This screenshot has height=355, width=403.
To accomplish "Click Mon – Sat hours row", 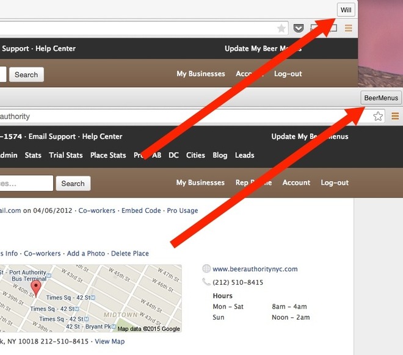I will [260, 306].
